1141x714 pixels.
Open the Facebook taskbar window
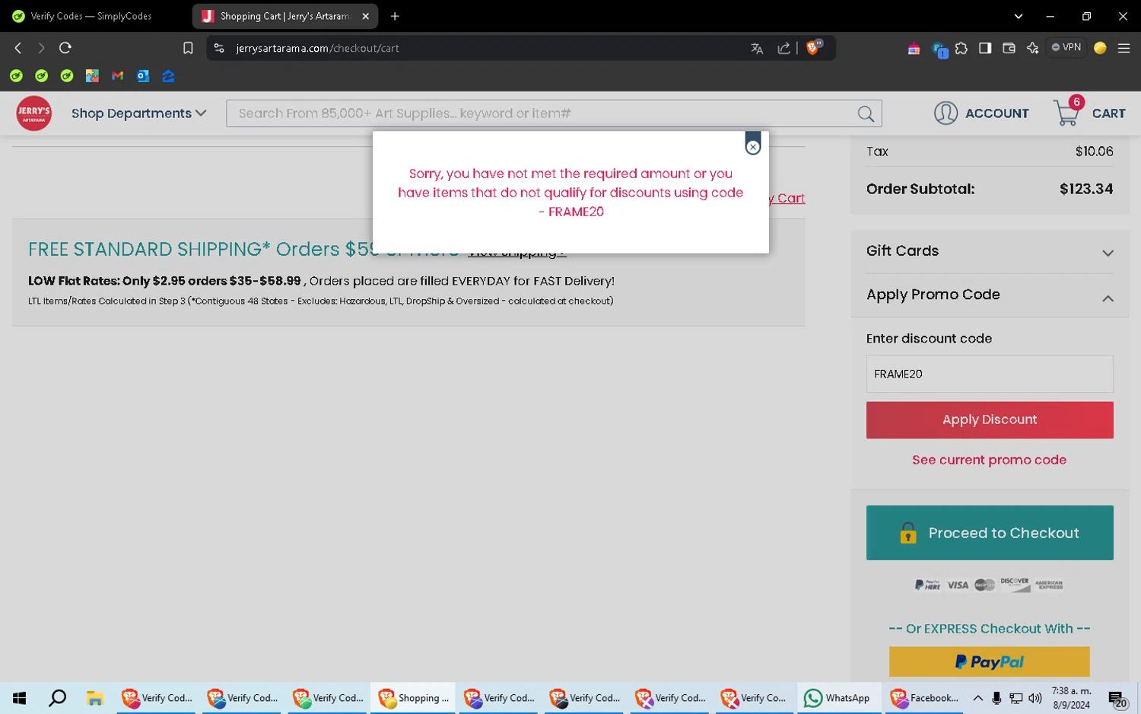(x=925, y=698)
